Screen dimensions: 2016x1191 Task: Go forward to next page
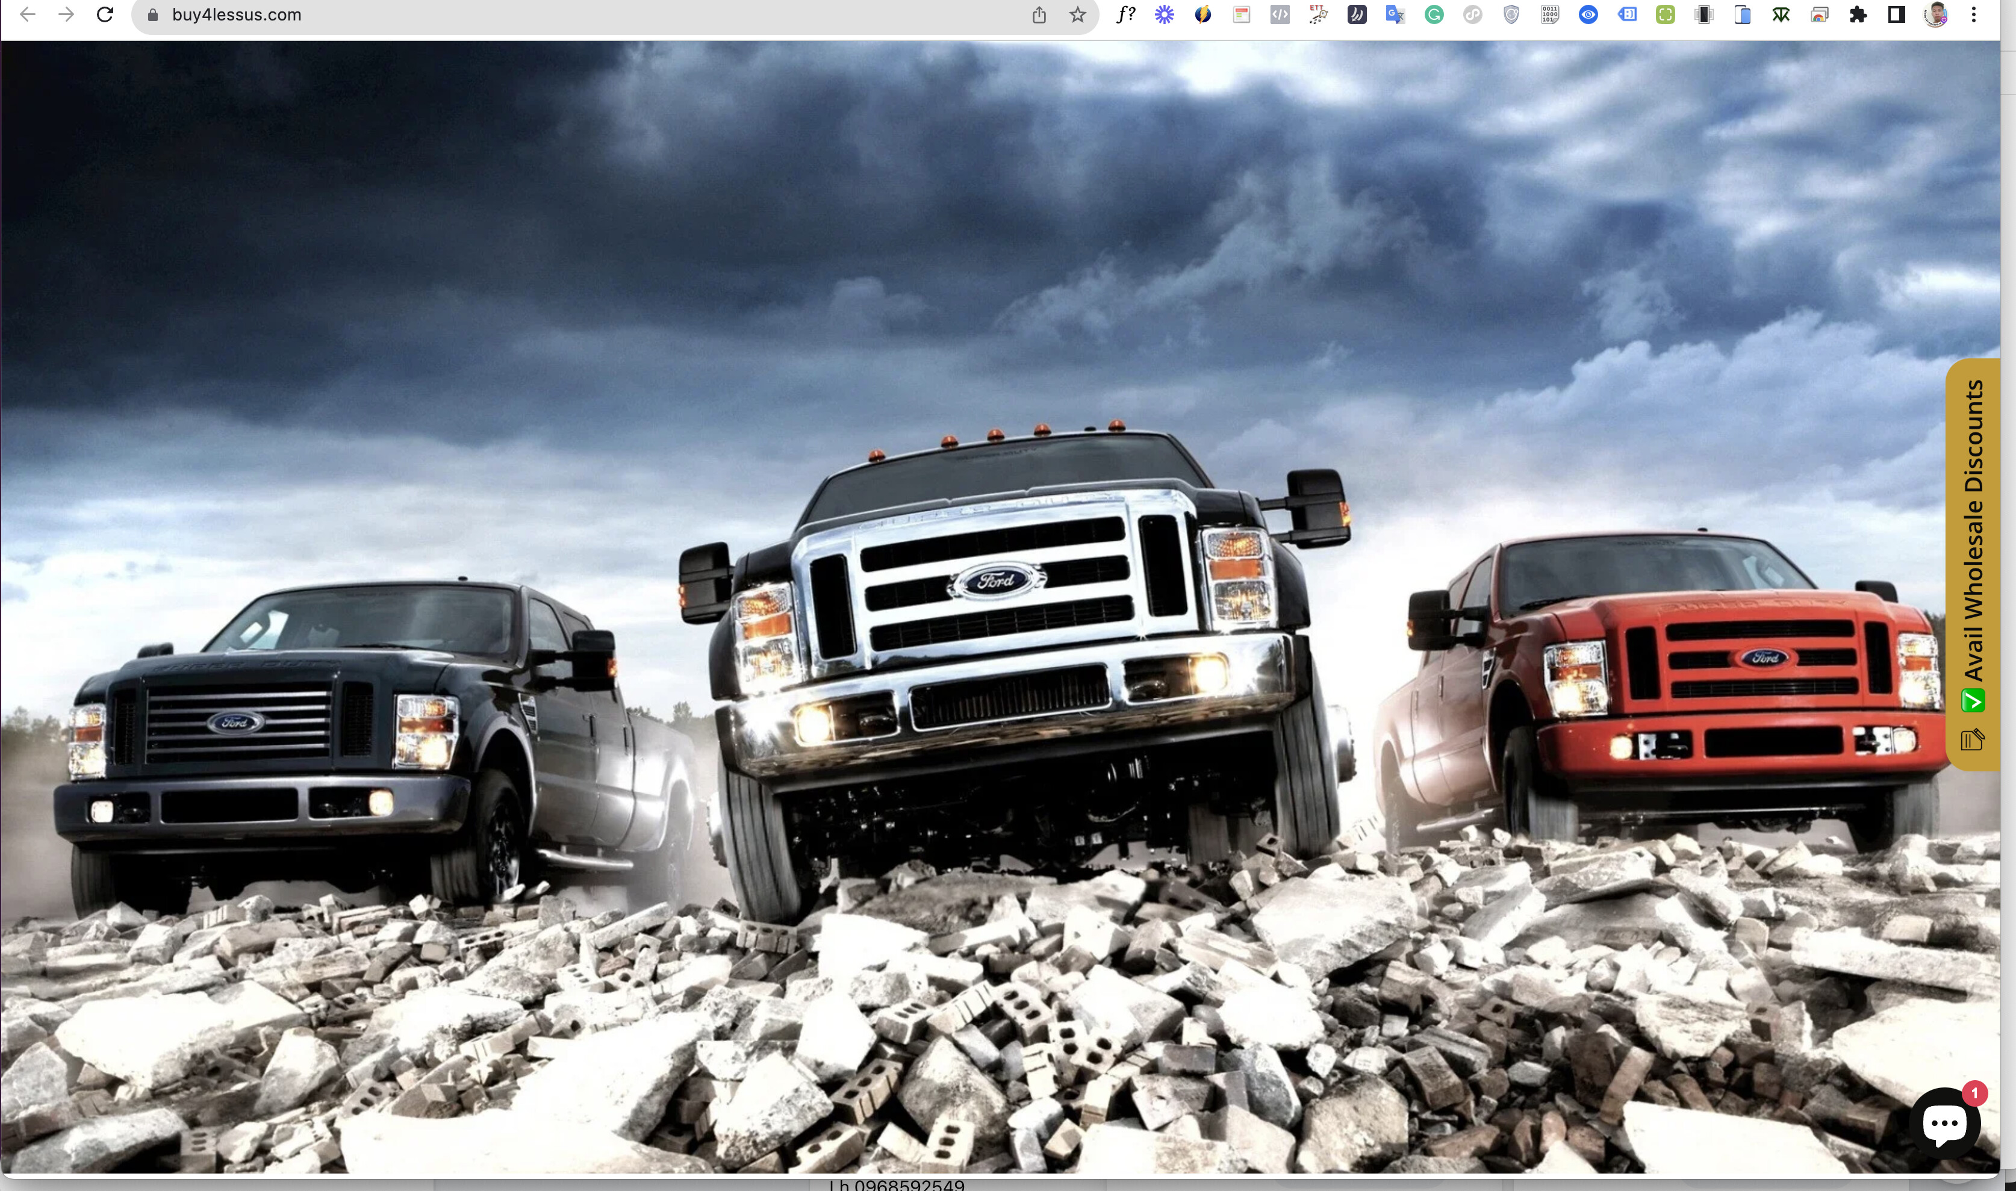pos(67,14)
